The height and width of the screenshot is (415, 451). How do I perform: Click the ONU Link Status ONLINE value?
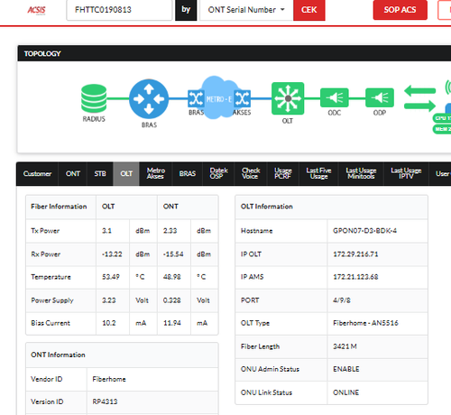pyautogui.click(x=345, y=392)
